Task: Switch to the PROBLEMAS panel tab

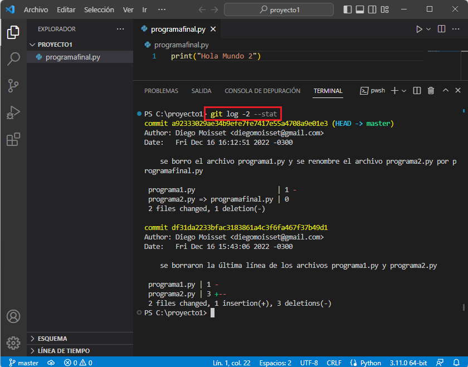Action: click(x=161, y=91)
